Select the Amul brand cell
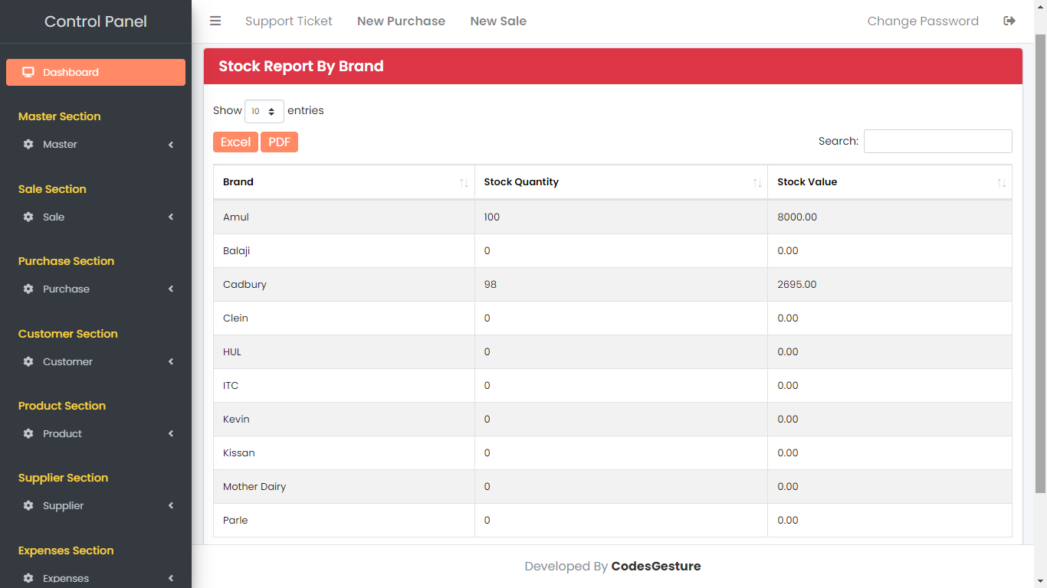This screenshot has width=1047, height=588. pos(344,217)
